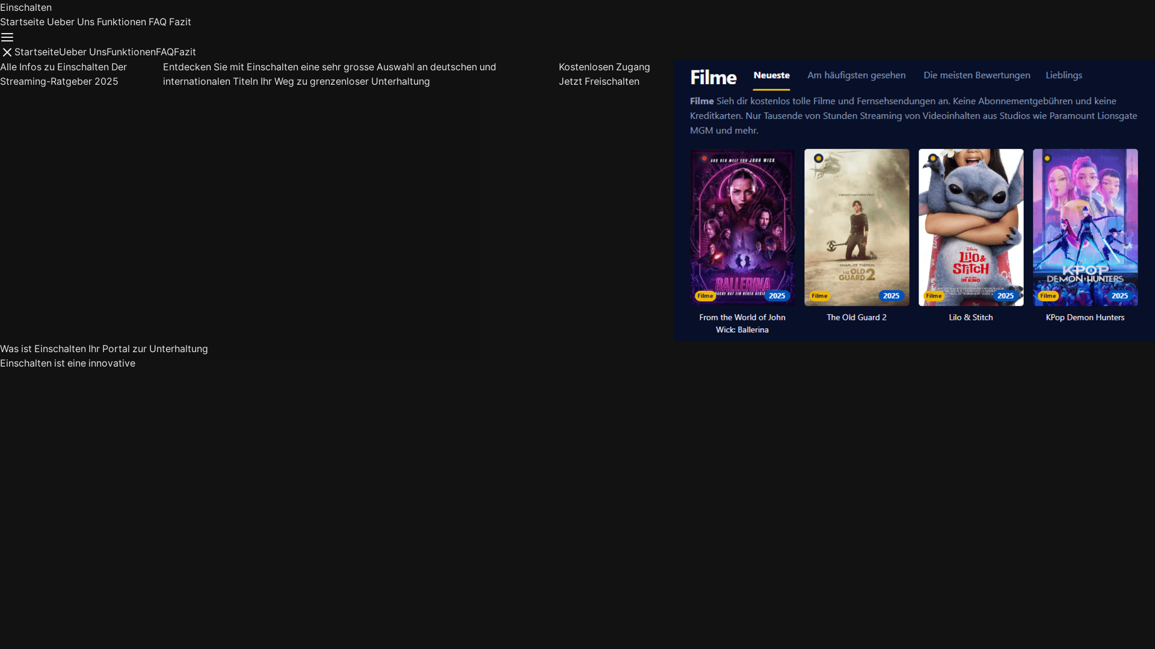Select Ueber Uns in the X icon menu row

(x=82, y=52)
